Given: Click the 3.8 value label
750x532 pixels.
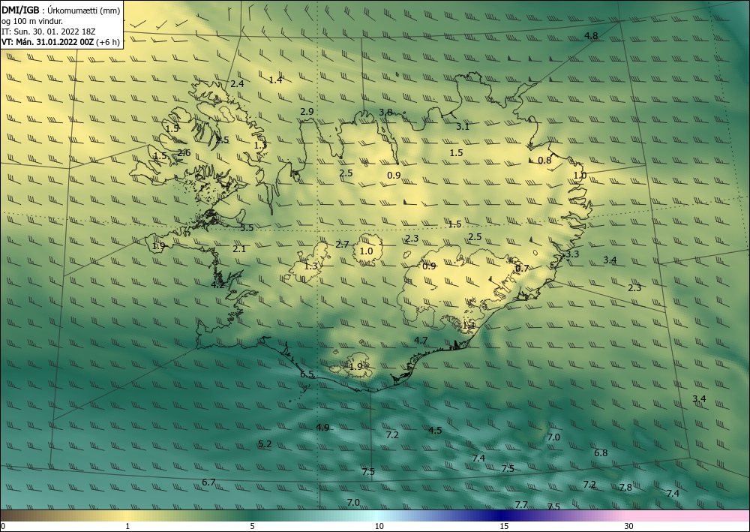Looking at the screenshot, I should pos(385,112).
